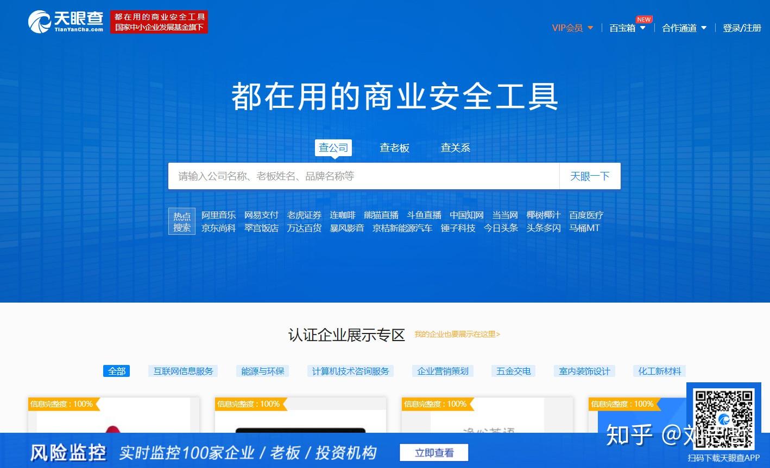Click the 热点搜索 label
770x468 pixels.
(x=181, y=221)
